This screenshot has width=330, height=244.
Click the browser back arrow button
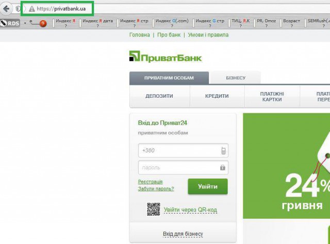[7, 9]
